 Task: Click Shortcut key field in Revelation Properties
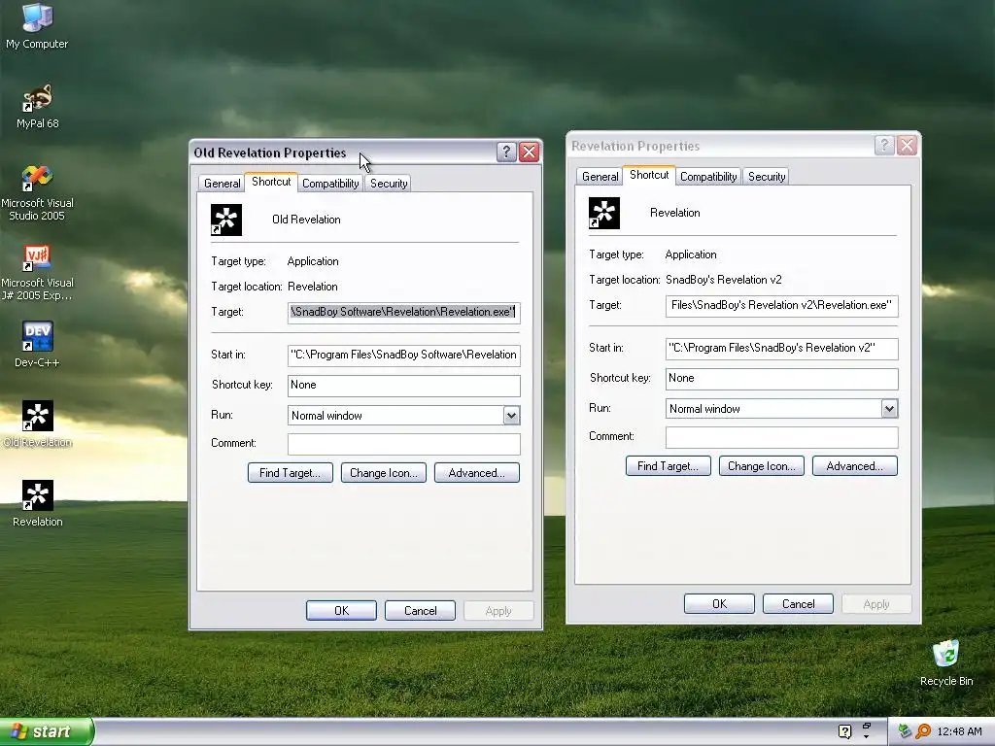click(x=782, y=379)
